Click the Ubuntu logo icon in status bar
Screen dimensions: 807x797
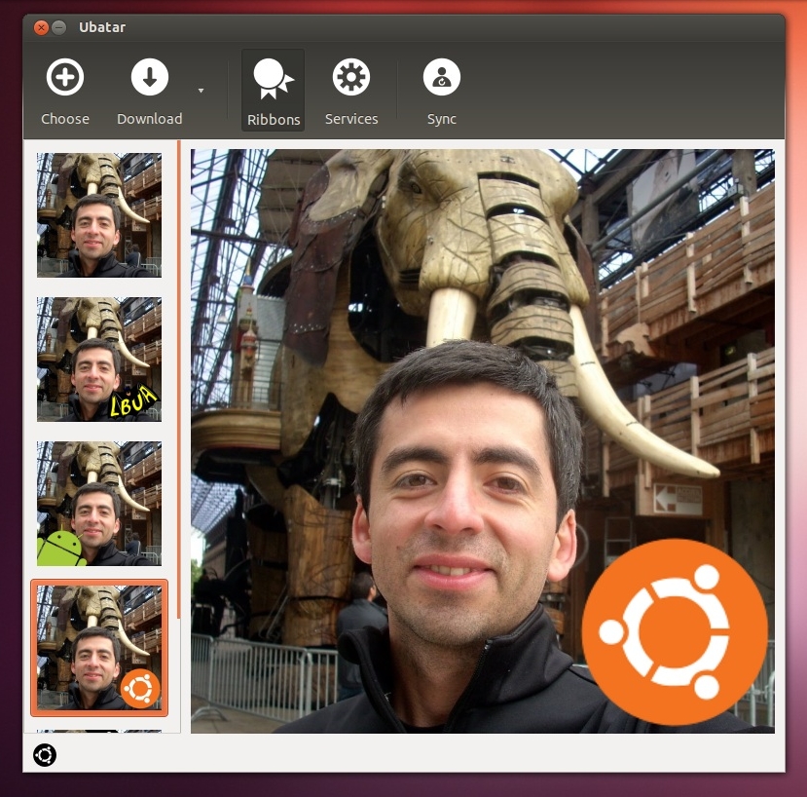45,755
